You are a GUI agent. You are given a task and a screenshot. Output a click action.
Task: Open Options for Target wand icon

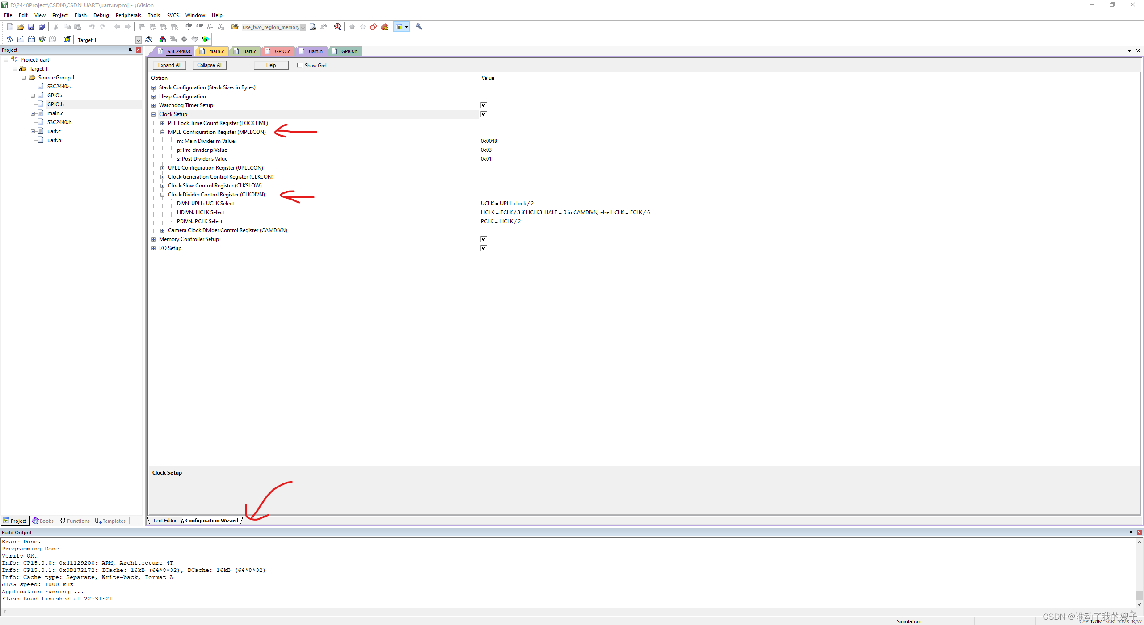pos(149,39)
